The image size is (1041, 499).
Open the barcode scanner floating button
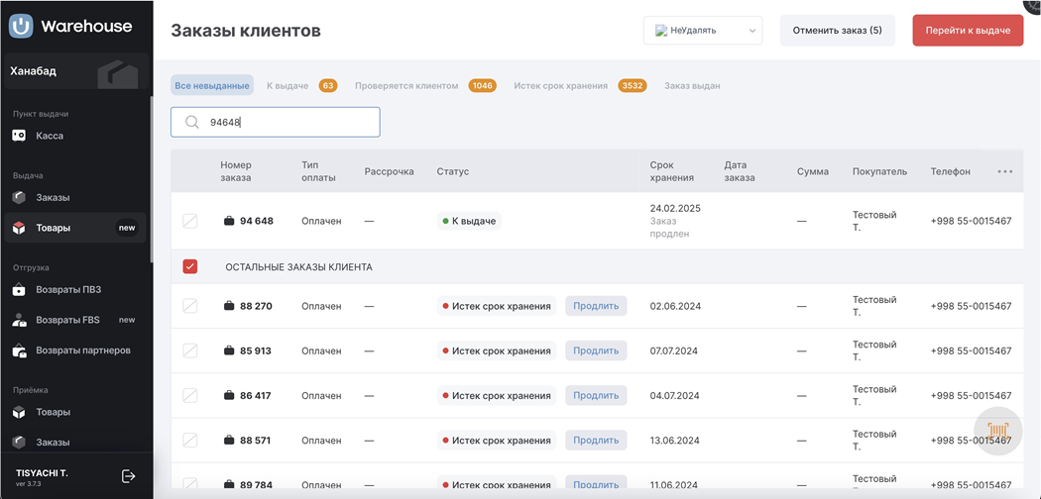tap(997, 432)
